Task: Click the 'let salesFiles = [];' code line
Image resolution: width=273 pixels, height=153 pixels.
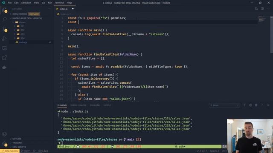Action: pos(88,59)
